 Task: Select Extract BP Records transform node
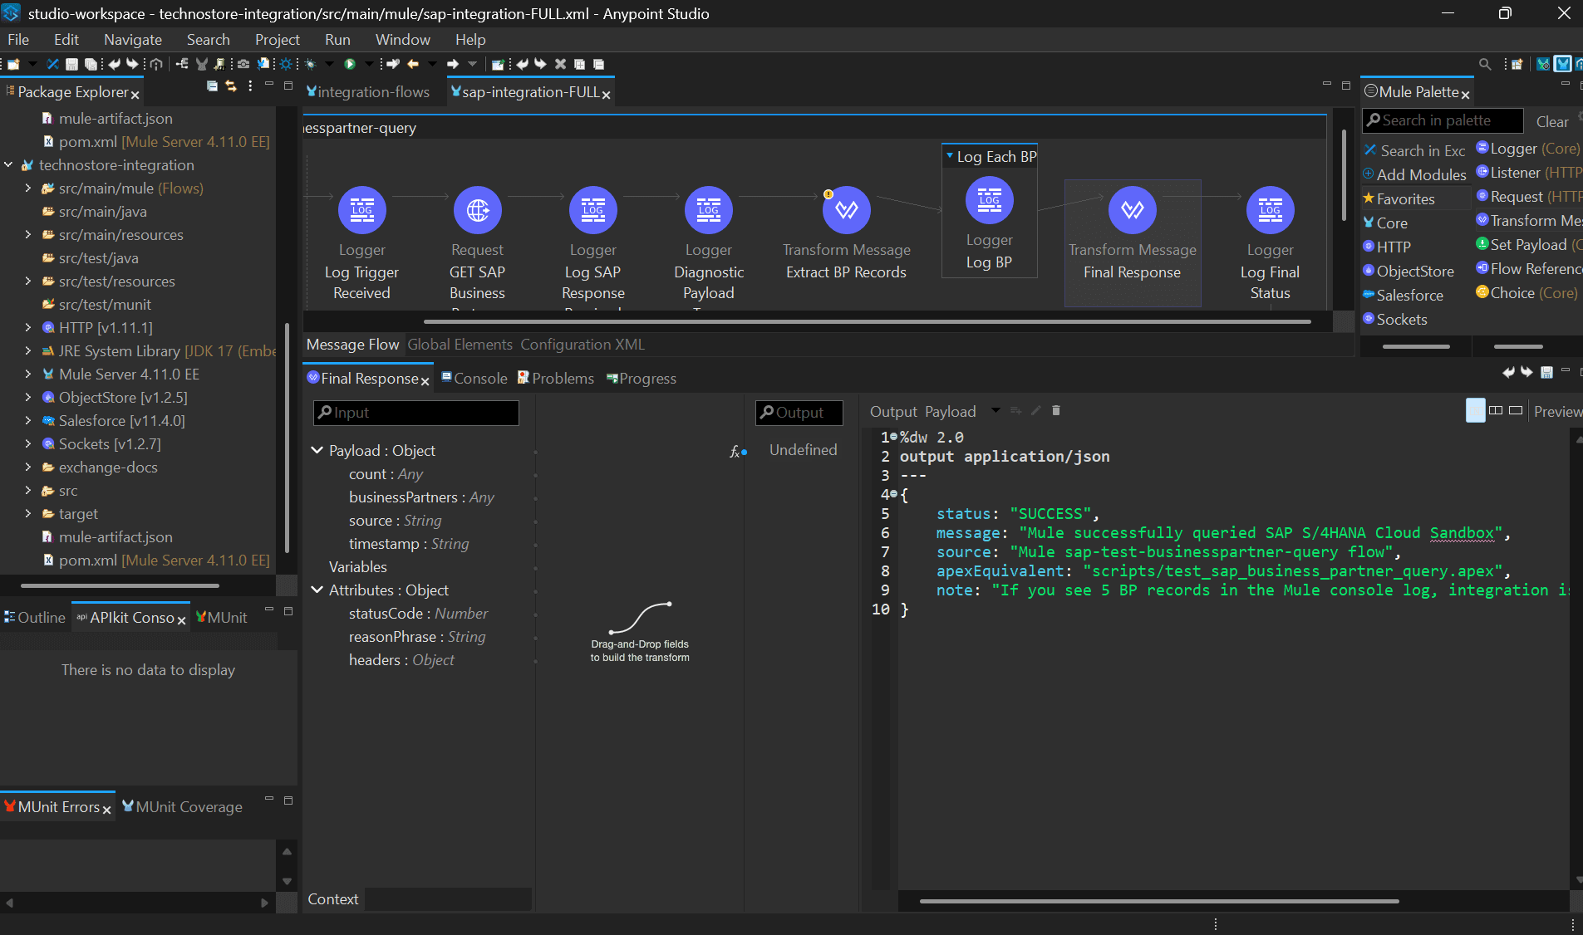pyautogui.click(x=846, y=210)
